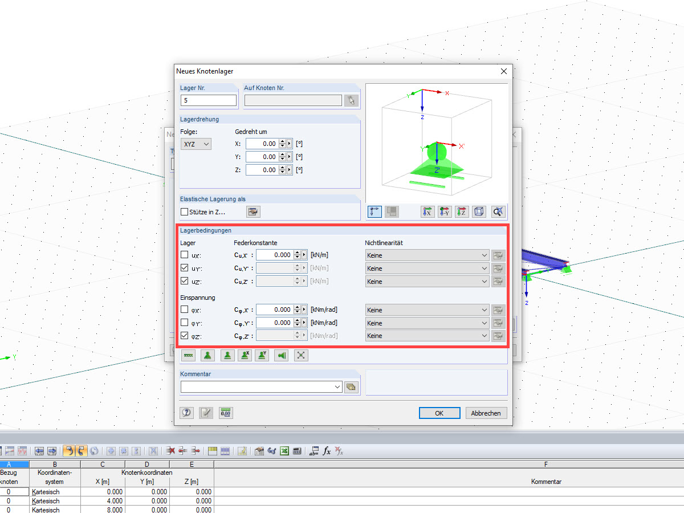Toggle local axis display in preview
Viewport: 684px width, 513px height.
pyautogui.click(x=375, y=211)
